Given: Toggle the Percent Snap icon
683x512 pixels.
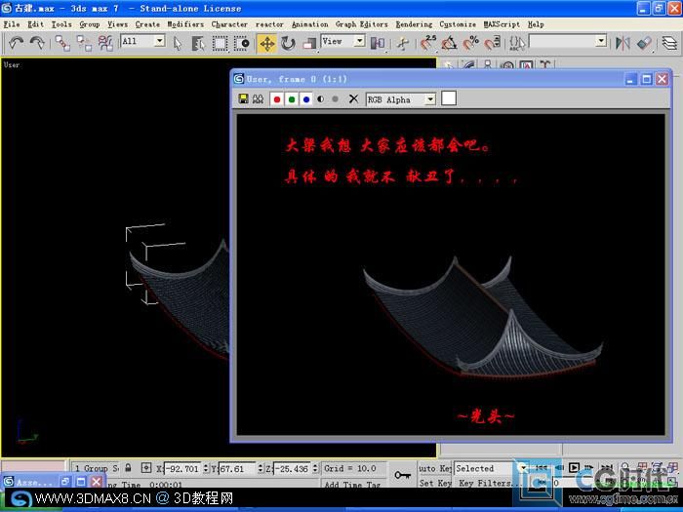Looking at the screenshot, I should (470, 43).
